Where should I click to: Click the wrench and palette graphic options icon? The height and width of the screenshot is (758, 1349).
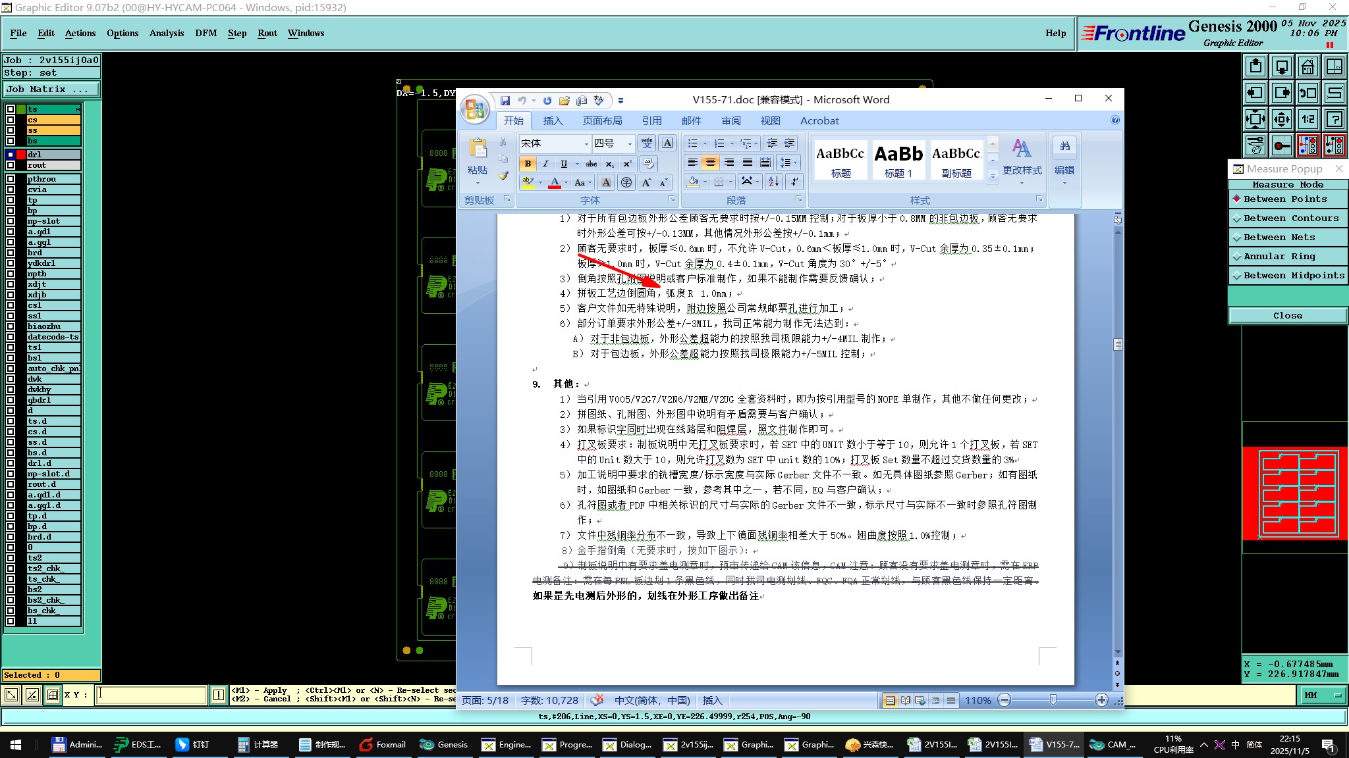(x=1255, y=145)
